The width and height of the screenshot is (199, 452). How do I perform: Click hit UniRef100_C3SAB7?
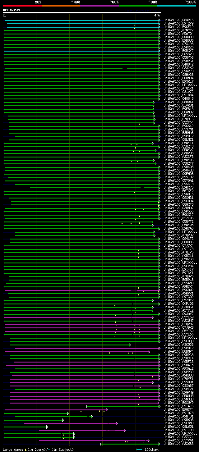point(178,386)
